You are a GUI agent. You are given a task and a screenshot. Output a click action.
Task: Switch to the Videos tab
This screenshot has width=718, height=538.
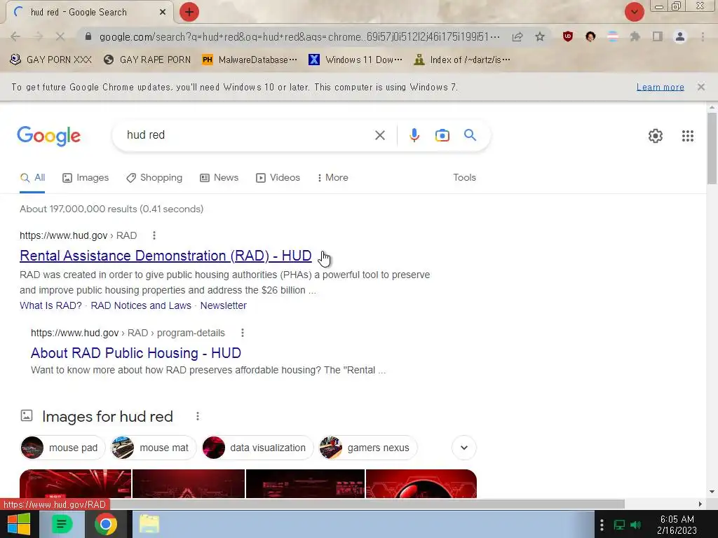point(278,177)
